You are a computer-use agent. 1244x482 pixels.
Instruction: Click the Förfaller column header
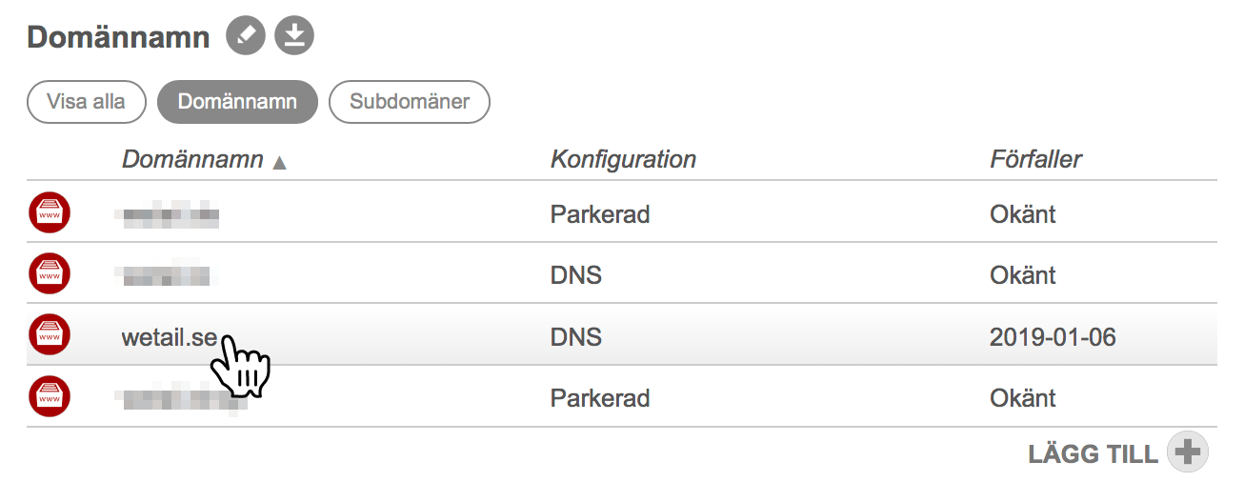pos(1035,159)
